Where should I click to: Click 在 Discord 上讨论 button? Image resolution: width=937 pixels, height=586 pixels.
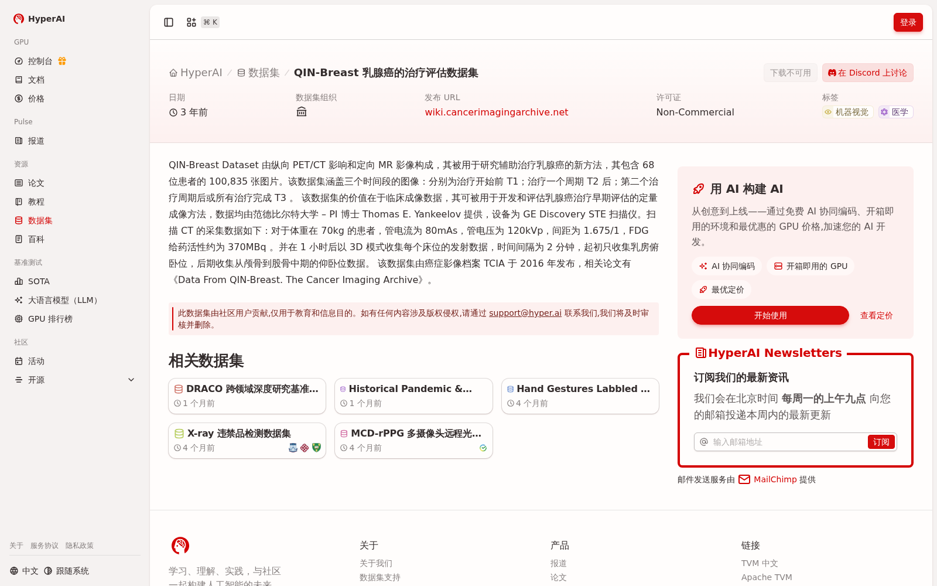tap(867, 73)
